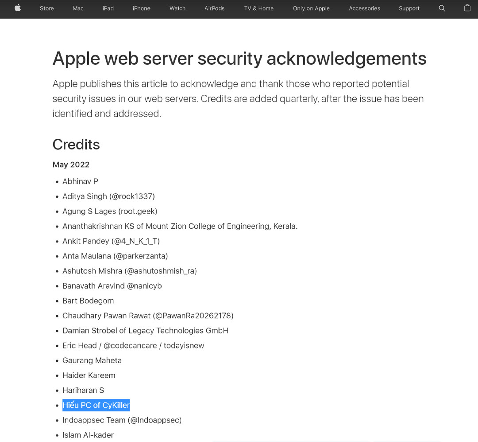Image resolution: width=478 pixels, height=442 pixels.
Task: Open the Support navigation link
Action: click(x=409, y=8)
